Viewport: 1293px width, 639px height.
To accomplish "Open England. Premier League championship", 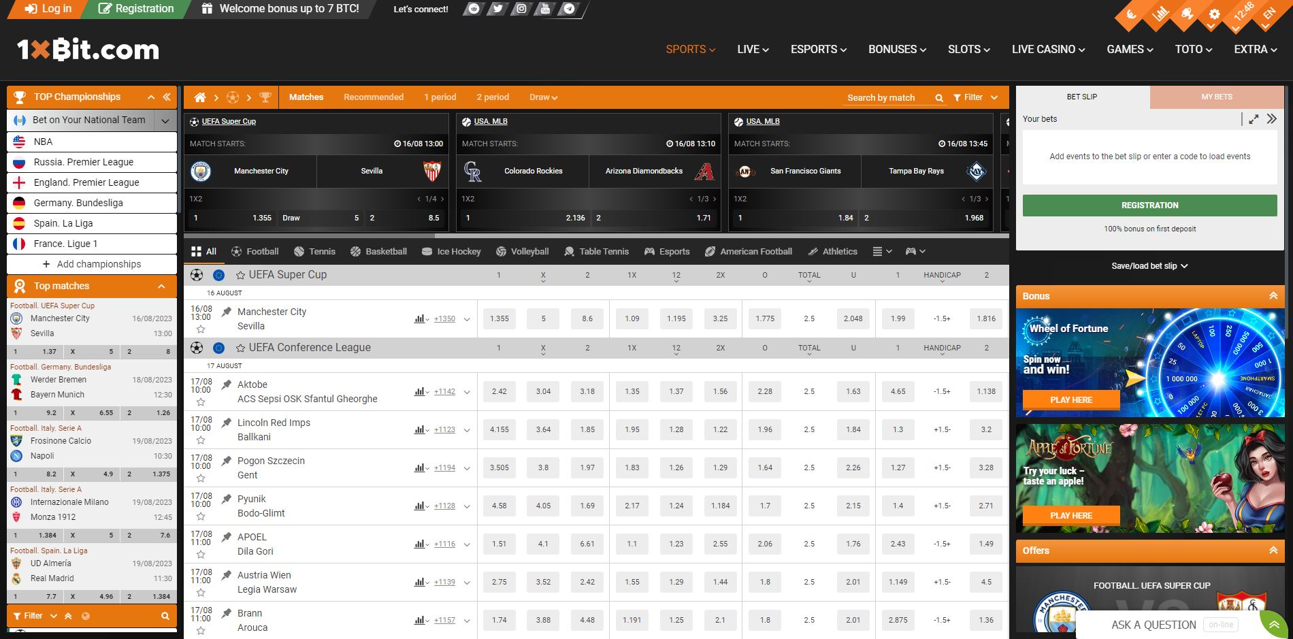I will (x=92, y=182).
